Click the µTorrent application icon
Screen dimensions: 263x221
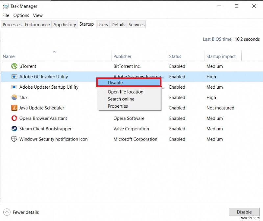pyautogui.click(x=14, y=66)
